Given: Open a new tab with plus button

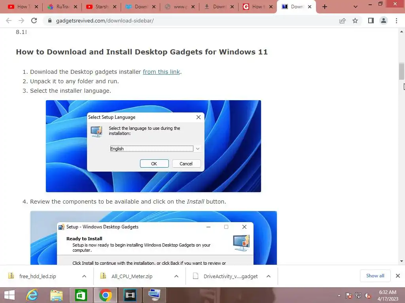Looking at the screenshot, I should 325,7.
